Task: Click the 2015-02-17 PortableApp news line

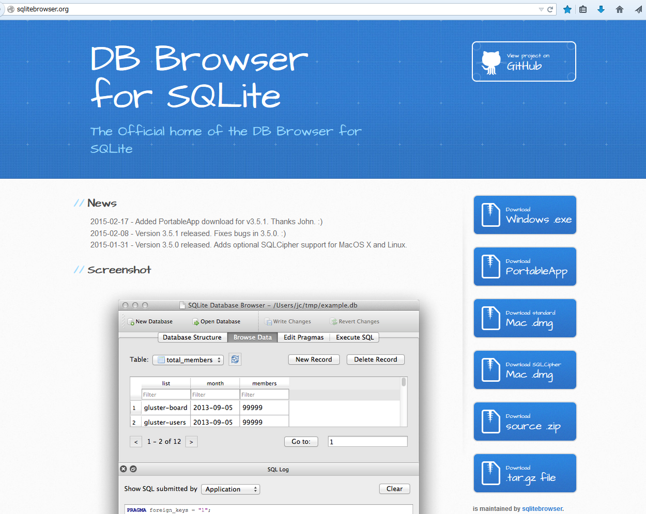Action: (x=206, y=222)
